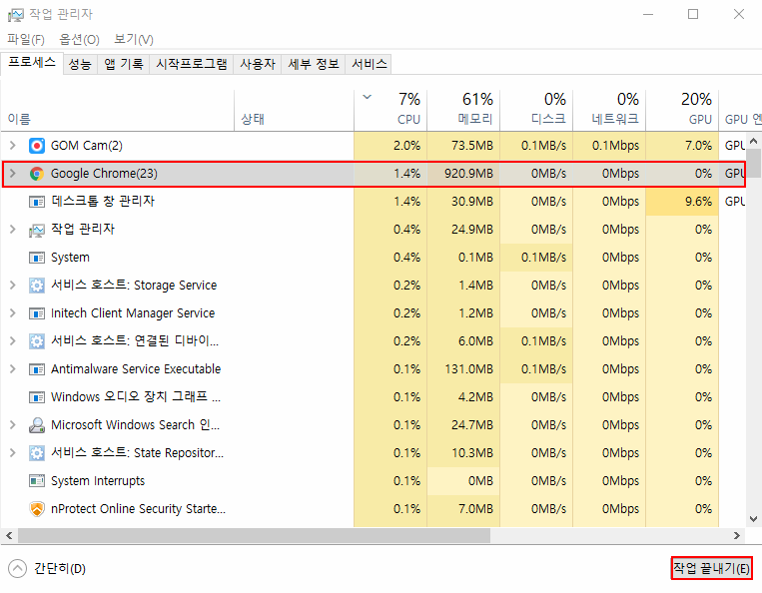762x593 pixels.
Task: Expand Antimalware Service Executable group
Action: [13, 369]
